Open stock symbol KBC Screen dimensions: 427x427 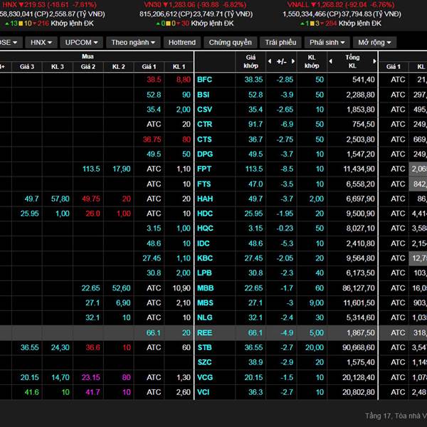pyautogui.click(x=205, y=258)
